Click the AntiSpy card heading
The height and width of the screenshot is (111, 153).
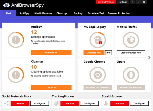36,27
